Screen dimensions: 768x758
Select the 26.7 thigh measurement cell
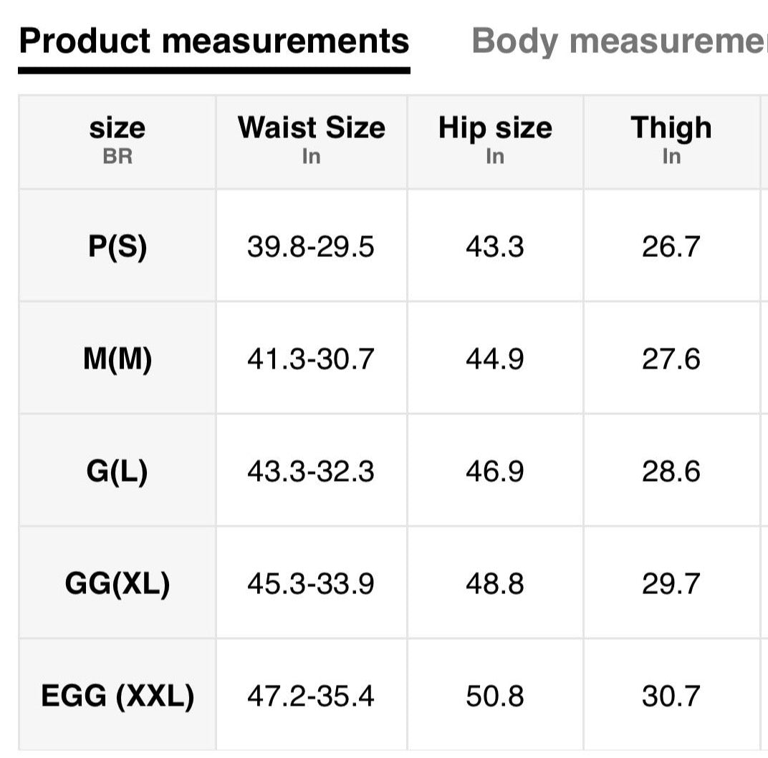[x=671, y=246]
